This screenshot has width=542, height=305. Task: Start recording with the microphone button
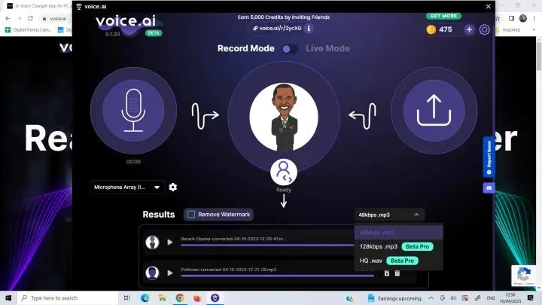[x=133, y=110]
